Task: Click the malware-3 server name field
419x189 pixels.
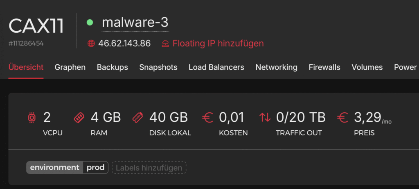Action: point(135,23)
